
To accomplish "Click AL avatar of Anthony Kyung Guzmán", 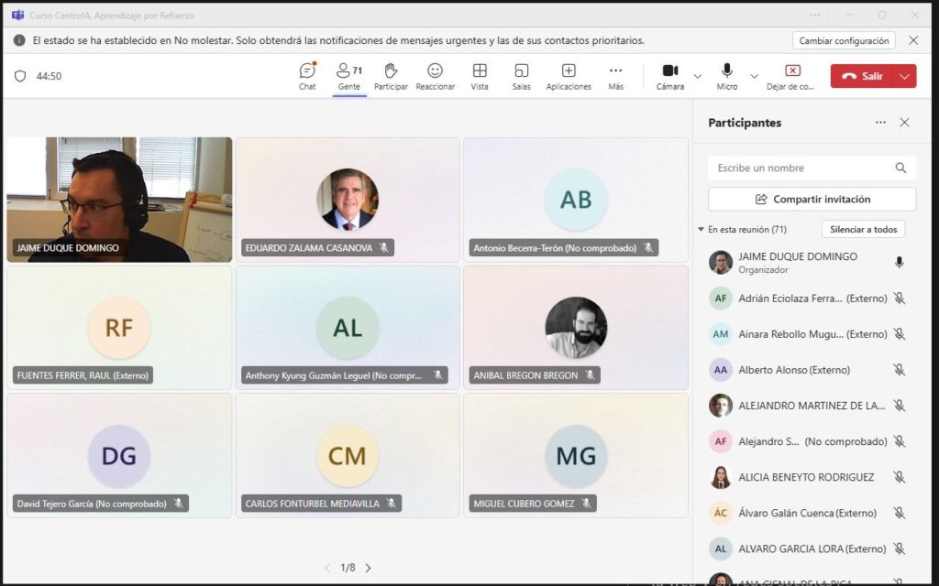I will (348, 328).
